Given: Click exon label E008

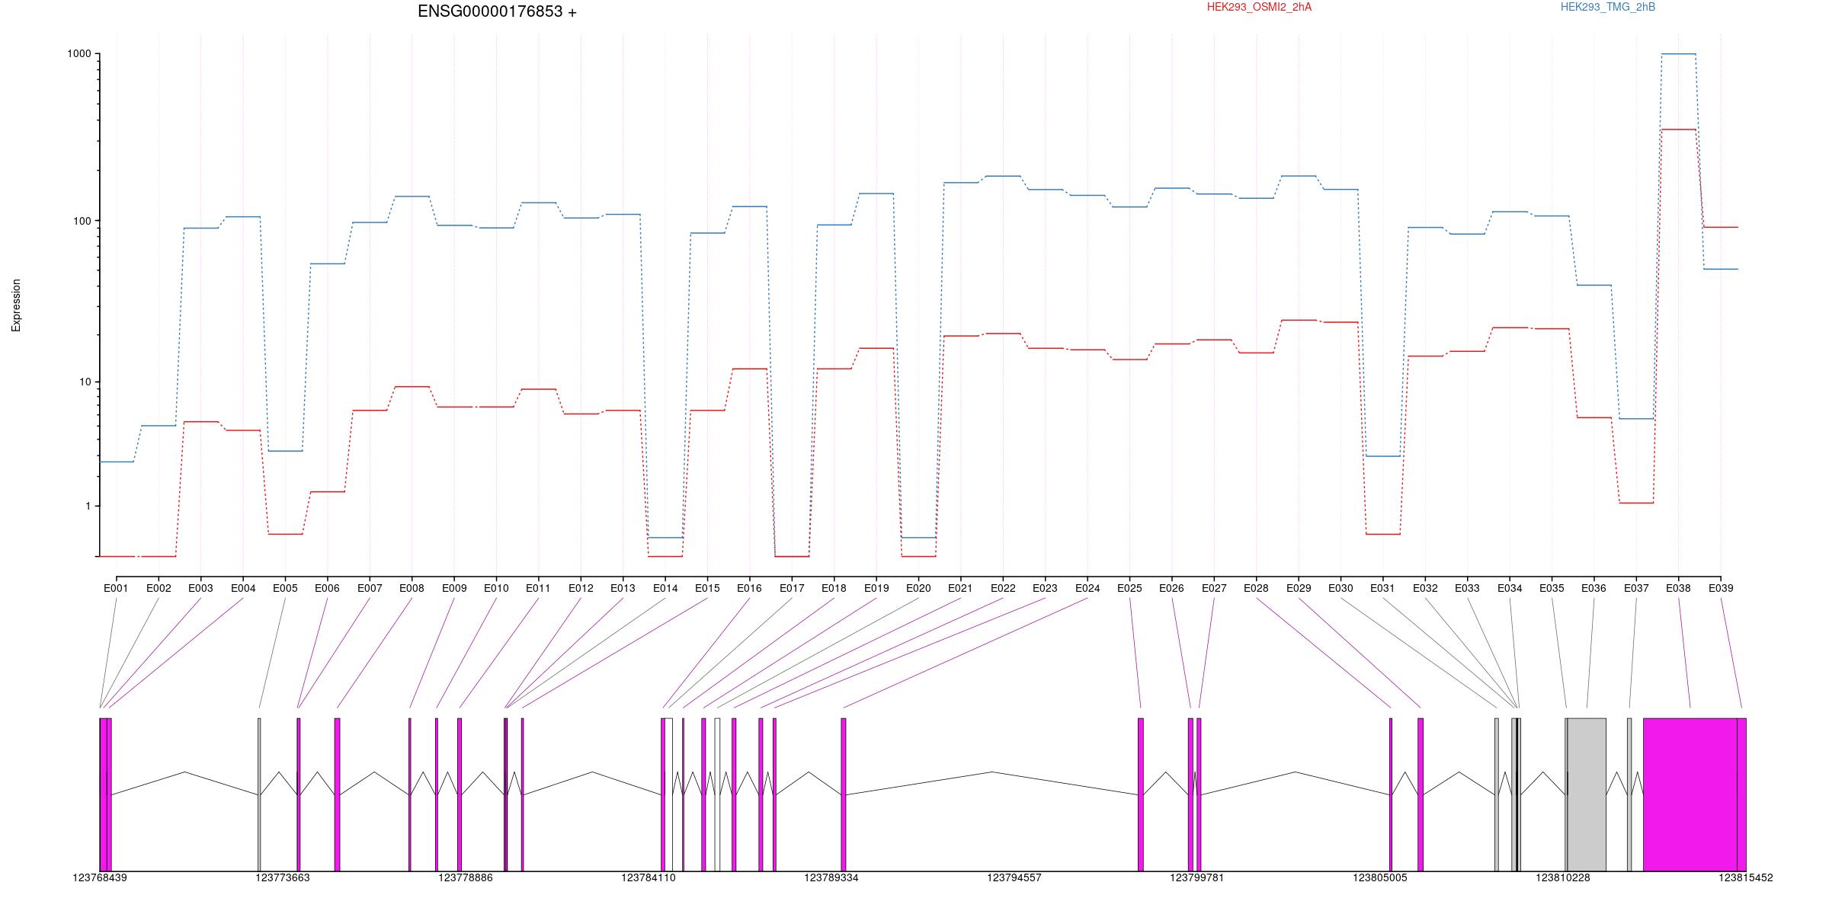Looking at the screenshot, I should [412, 588].
